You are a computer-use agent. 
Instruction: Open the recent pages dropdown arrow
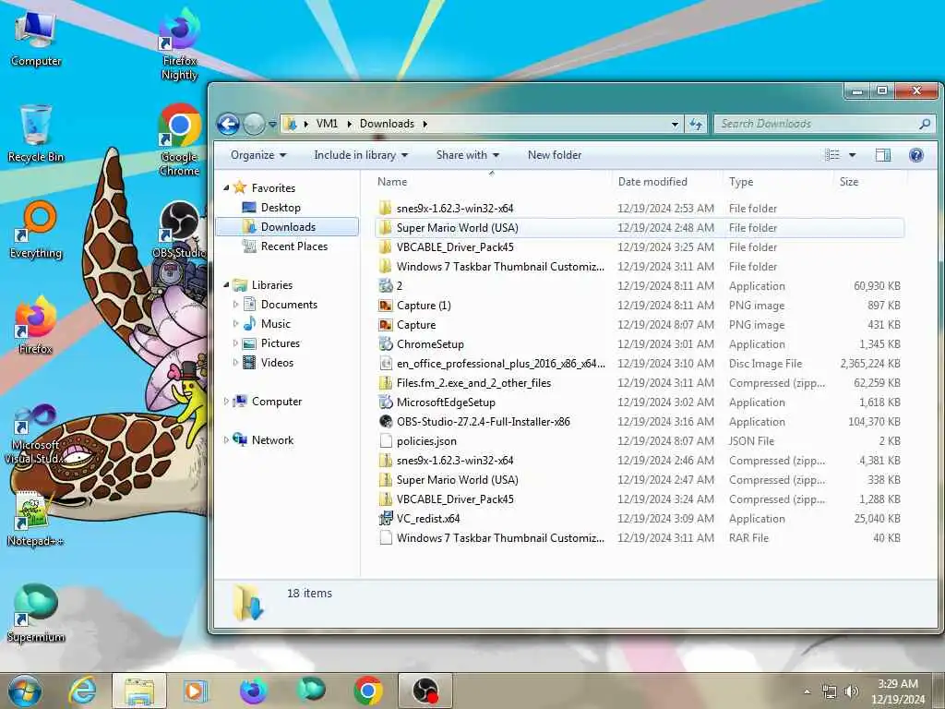(x=272, y=125)
